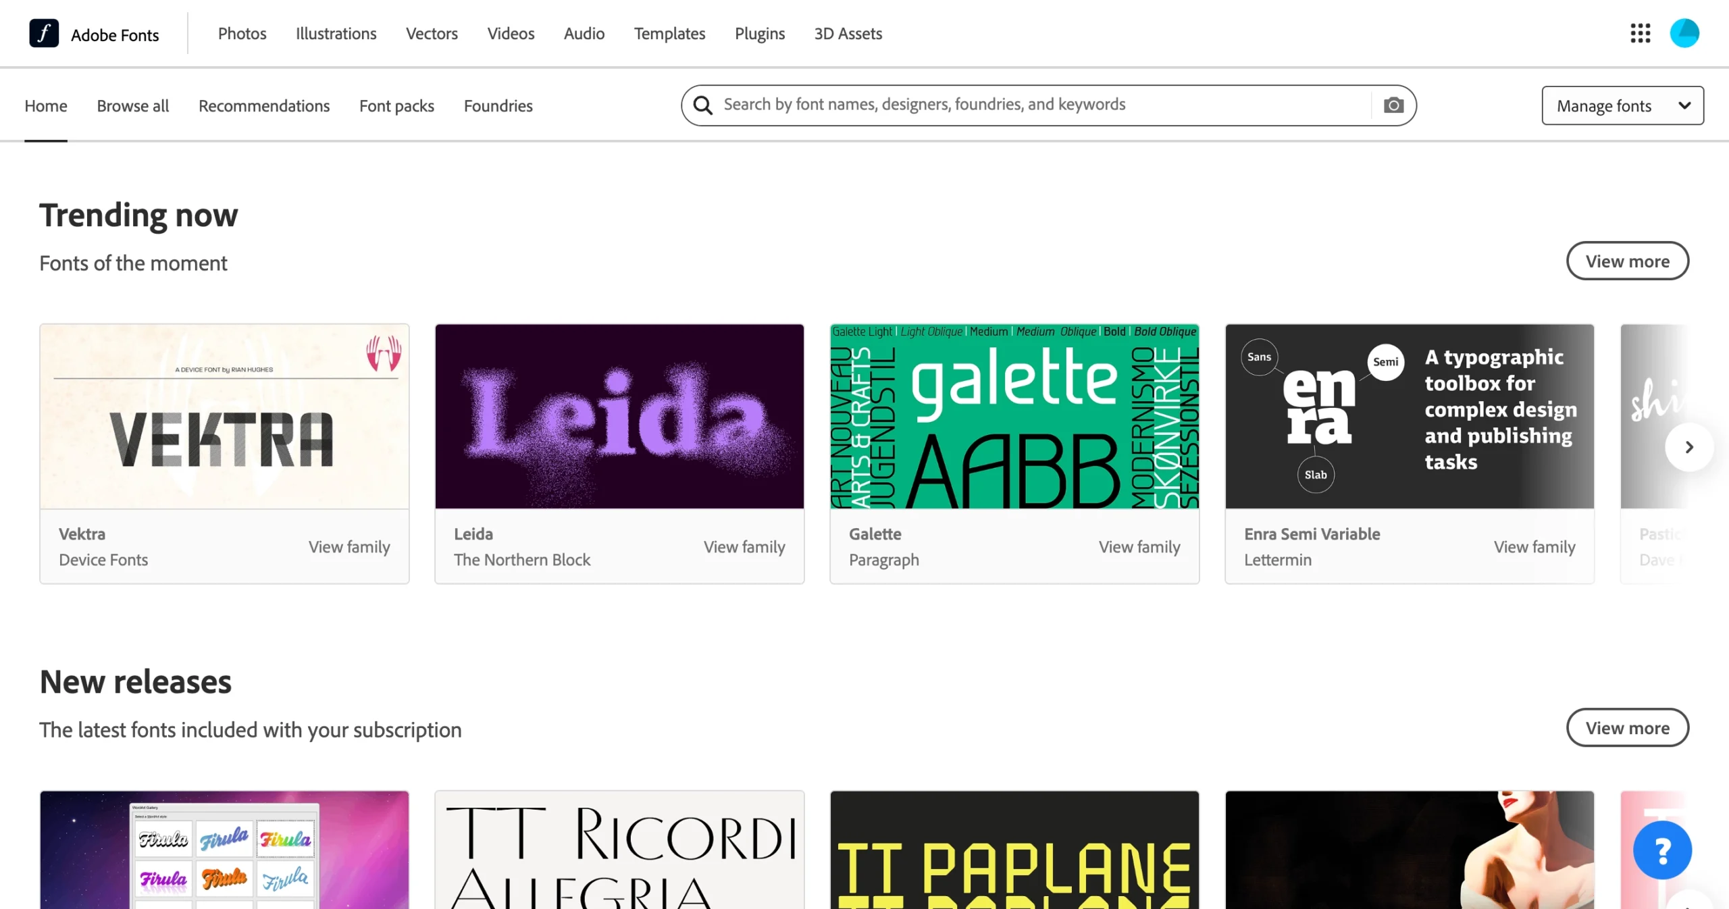
Task: Click the Galette font name
Action: click(x=875, y=534)
